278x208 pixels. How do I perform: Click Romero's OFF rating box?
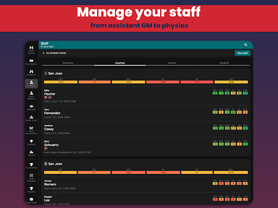pyautogui.click(x=215, y=184)
